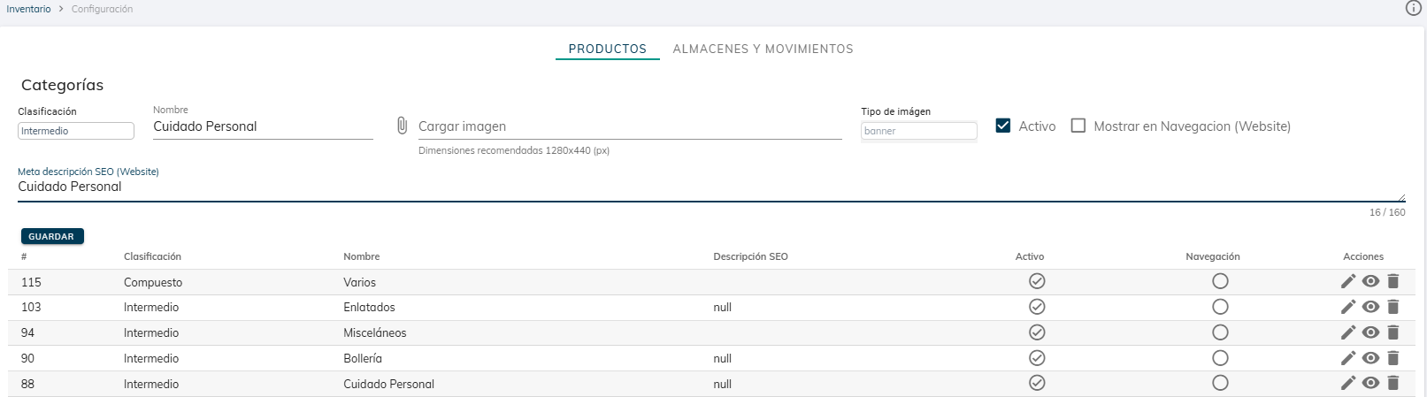The width and height of the screenshot is (1427, 397).
Task: Enable Mostrar en Navegacion (Website) checkbox
Action: (x=1078, y=126)
